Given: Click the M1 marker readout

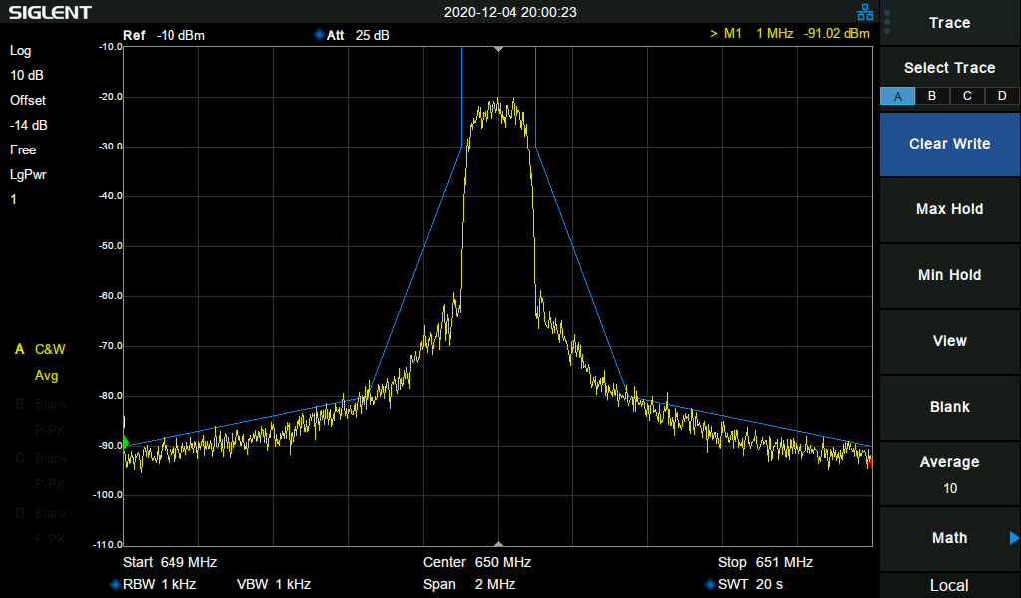Looking at the screenshot, I should [x=790, y=33].
